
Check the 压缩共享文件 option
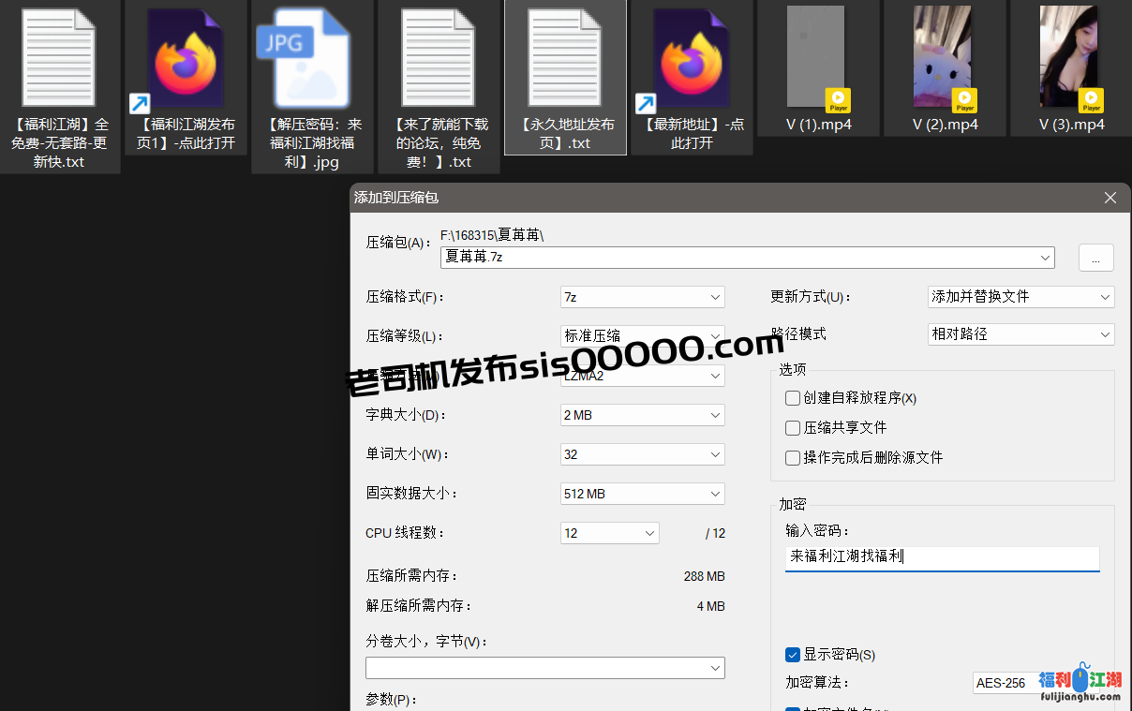(793, 428)
